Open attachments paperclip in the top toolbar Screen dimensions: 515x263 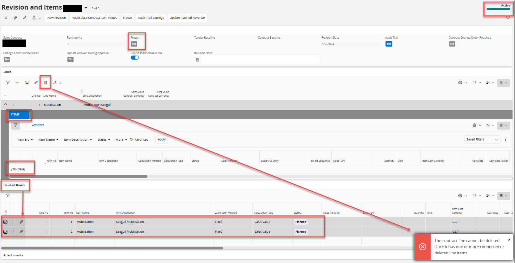[x=15, y=18]
